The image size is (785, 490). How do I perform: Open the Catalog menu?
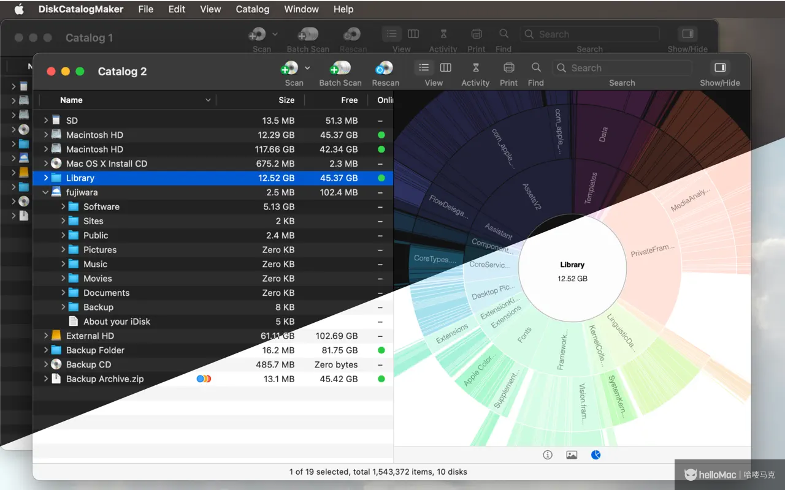point(253,9)
